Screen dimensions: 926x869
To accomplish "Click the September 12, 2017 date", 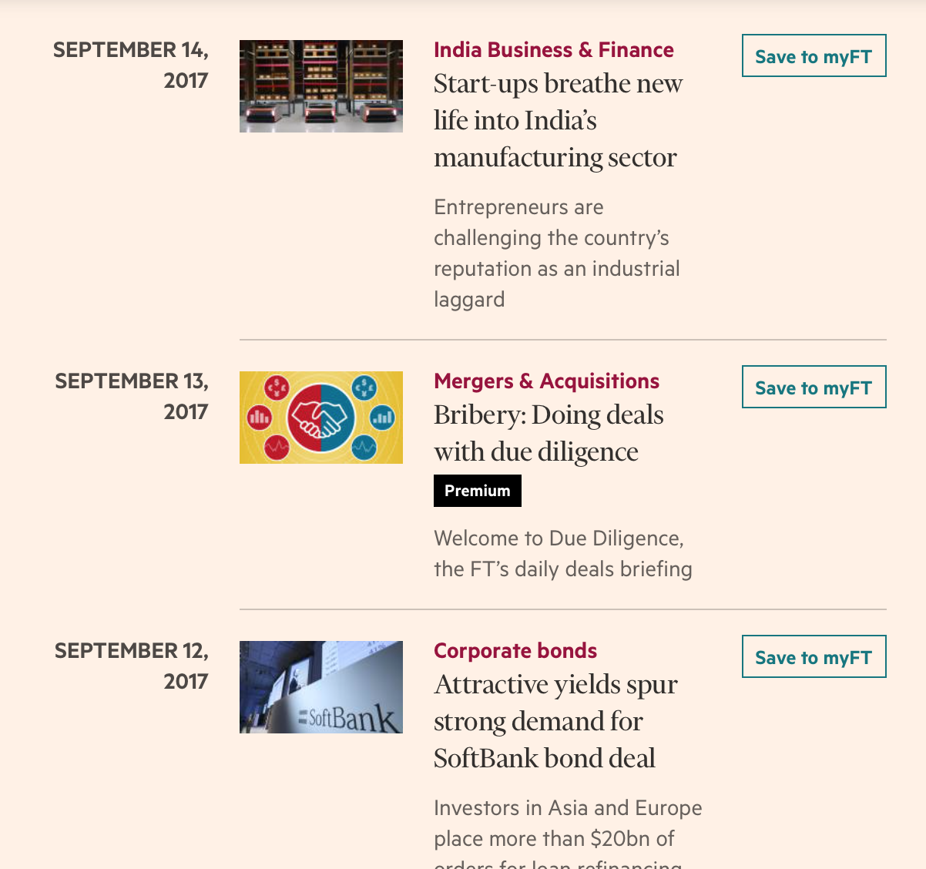I will point(132,666).
